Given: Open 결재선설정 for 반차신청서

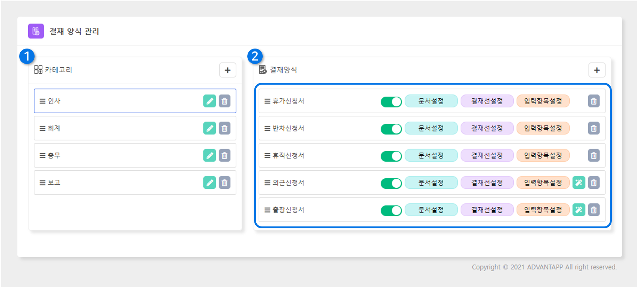Looking at the screenshot, I should pyautogui.click(x=487, y=128).
